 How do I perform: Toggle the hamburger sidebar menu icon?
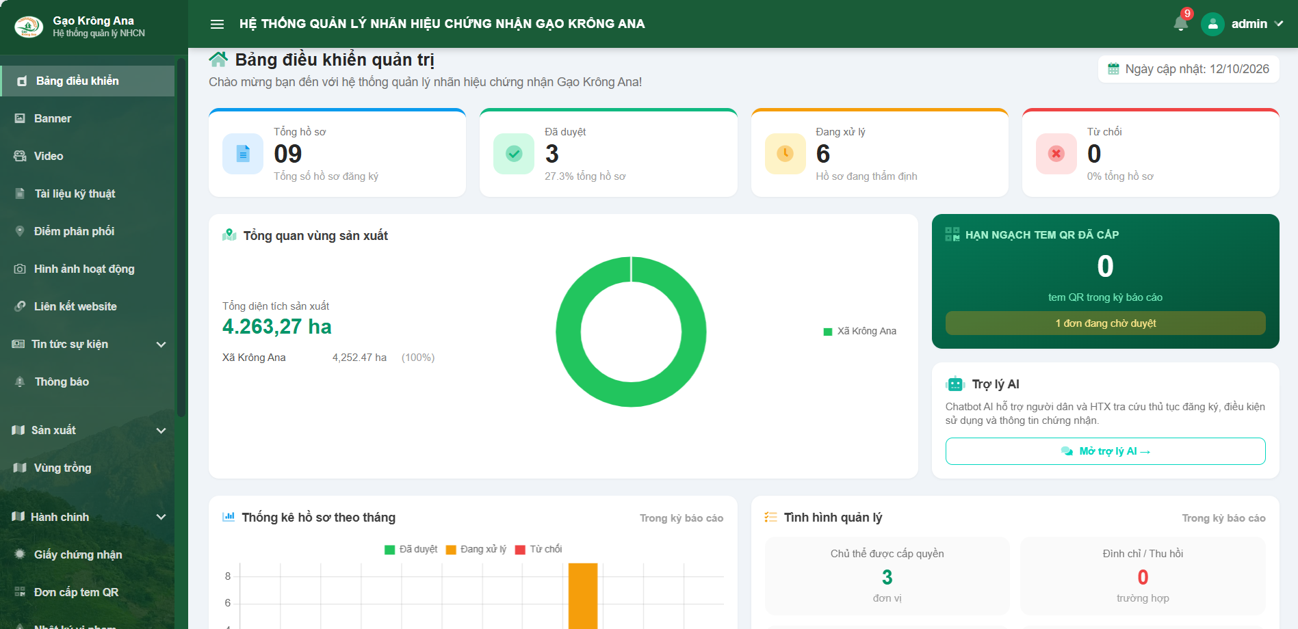pos(217,24)
